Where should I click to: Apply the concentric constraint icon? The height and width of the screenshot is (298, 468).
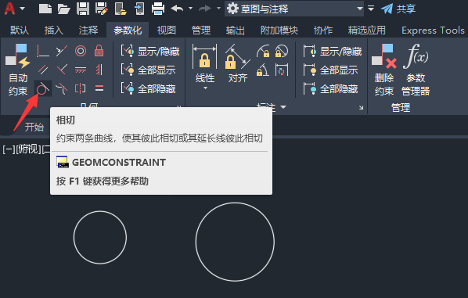click(x=81, y=51)
